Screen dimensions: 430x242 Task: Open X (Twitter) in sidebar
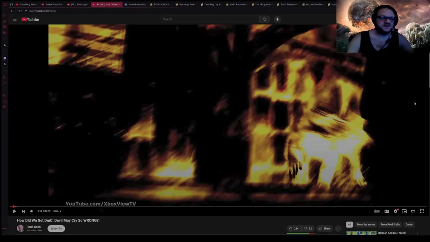(x=5, y=64)
